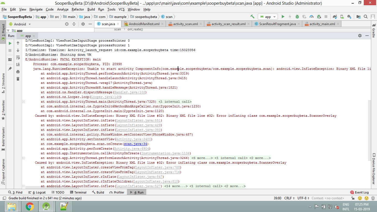Screen dimensions: 377x212
Task: Toggle the pin tab icon in Run panel
Action: [x=10, y=68]
